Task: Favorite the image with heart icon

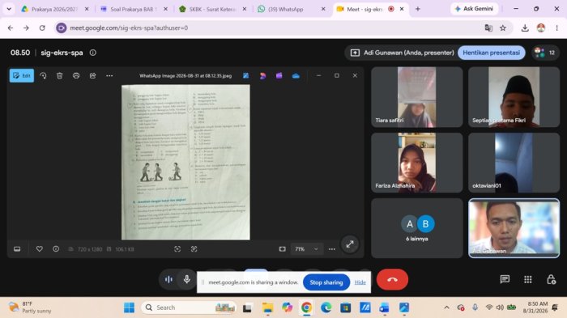Action: click(40, 249)
